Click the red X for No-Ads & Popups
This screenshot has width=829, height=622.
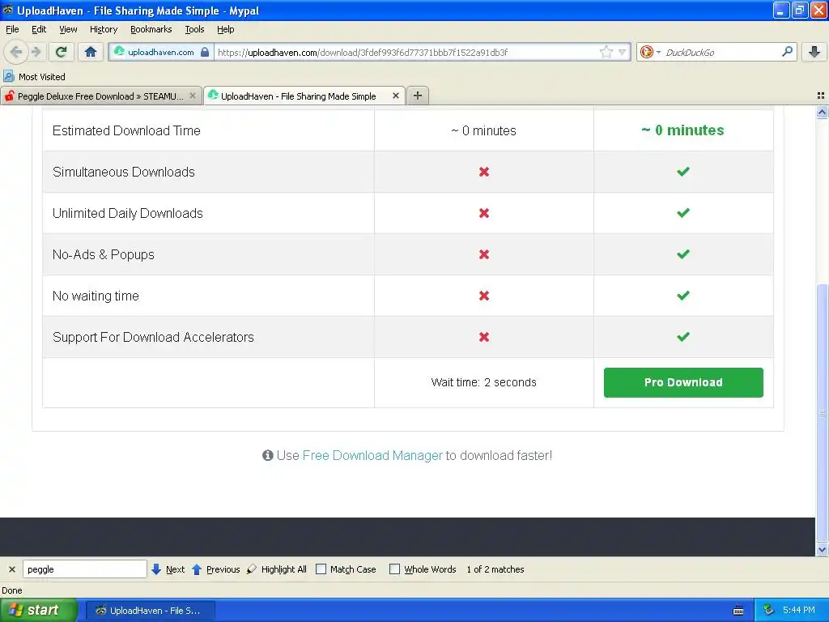pos(484,254)
